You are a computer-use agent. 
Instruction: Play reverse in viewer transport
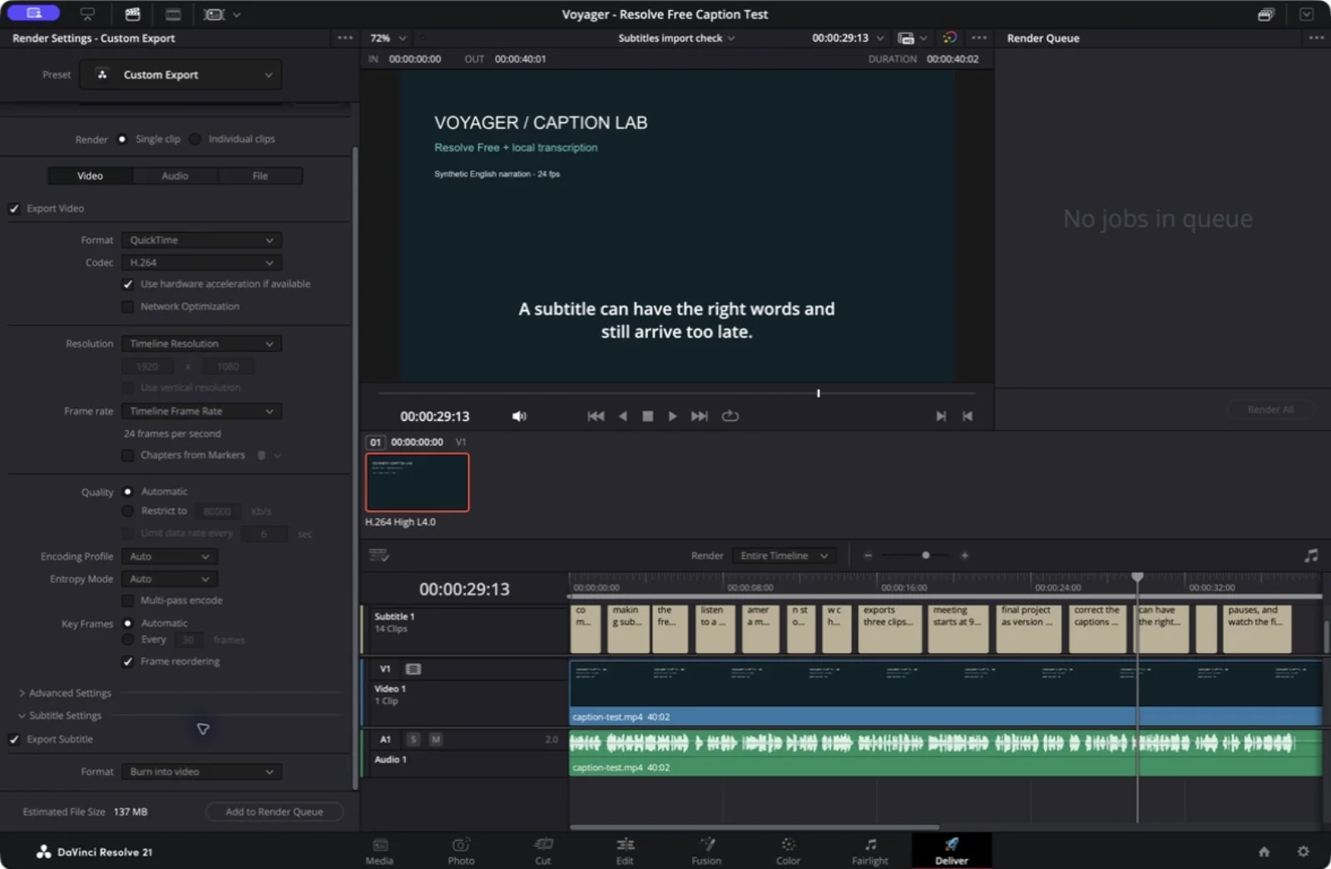(622, 416)
